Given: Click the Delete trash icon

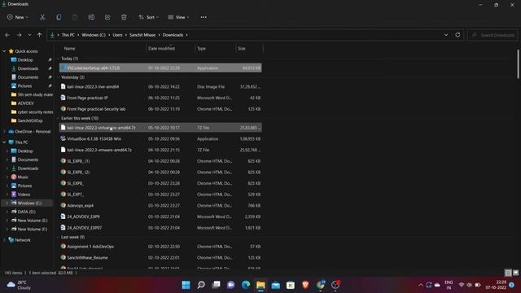Looking at the screenshot, I should [x=124, y=17].
